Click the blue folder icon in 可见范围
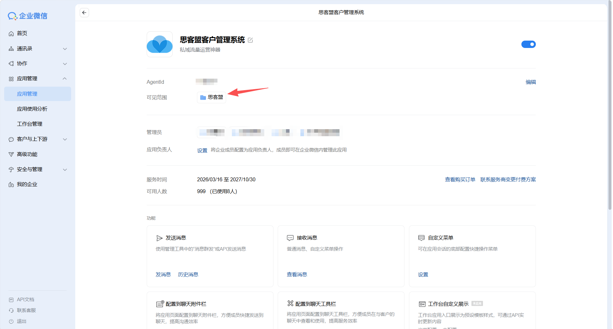This screenshot has width=613, height=329. click(203, 97)
